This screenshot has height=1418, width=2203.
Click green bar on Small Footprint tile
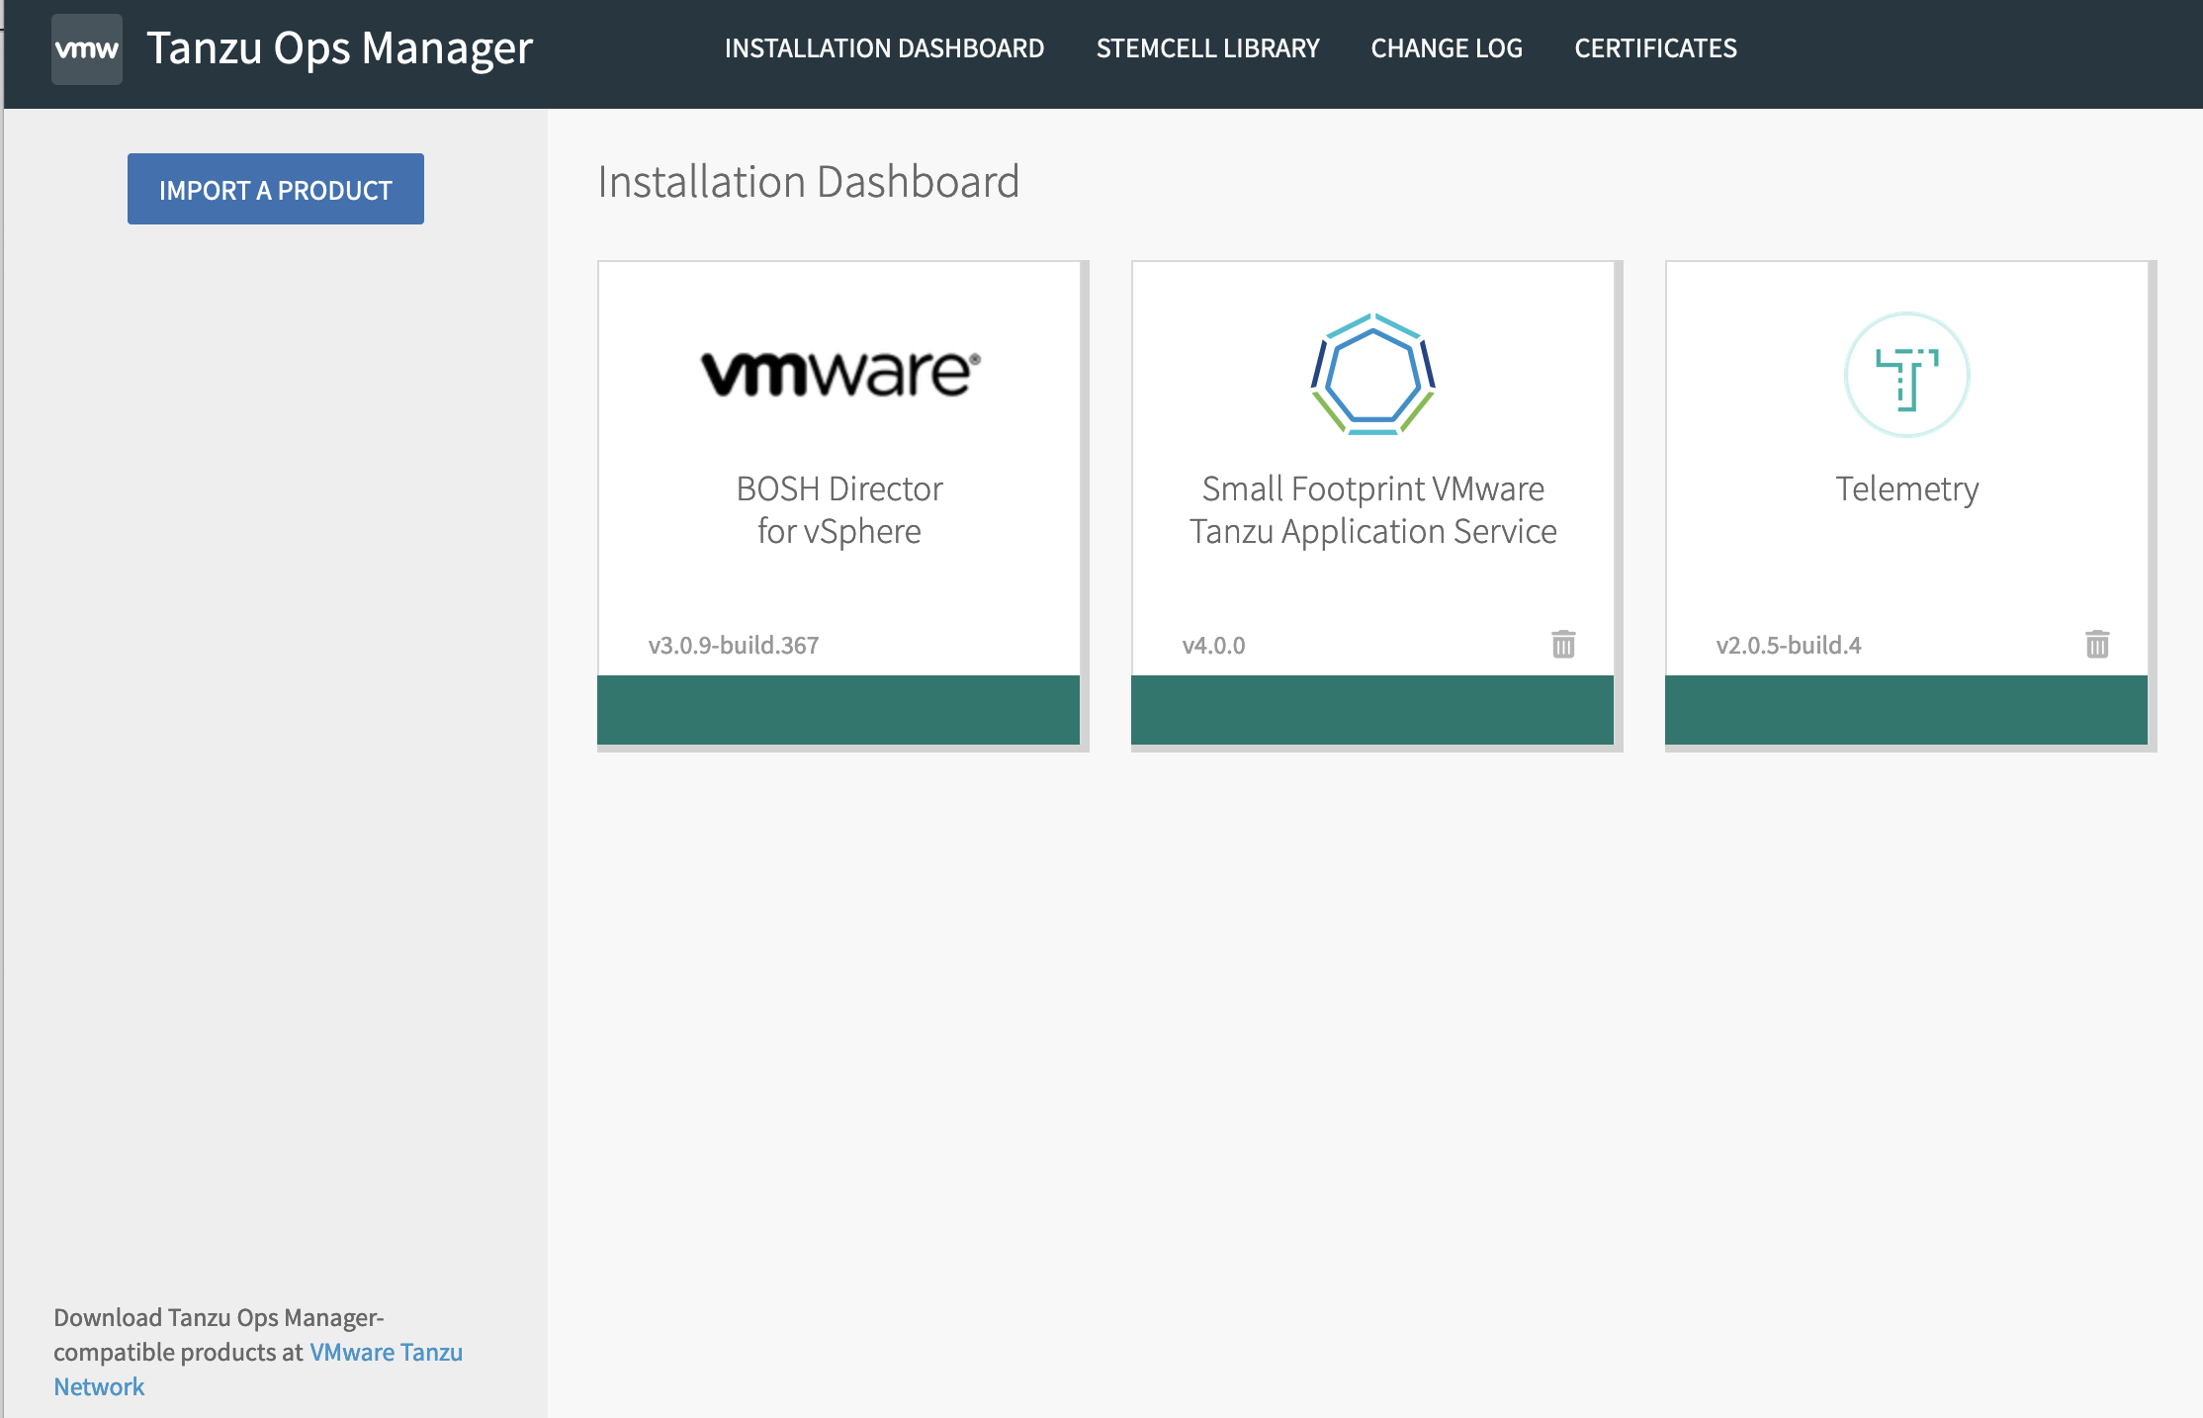point(1371,710)
